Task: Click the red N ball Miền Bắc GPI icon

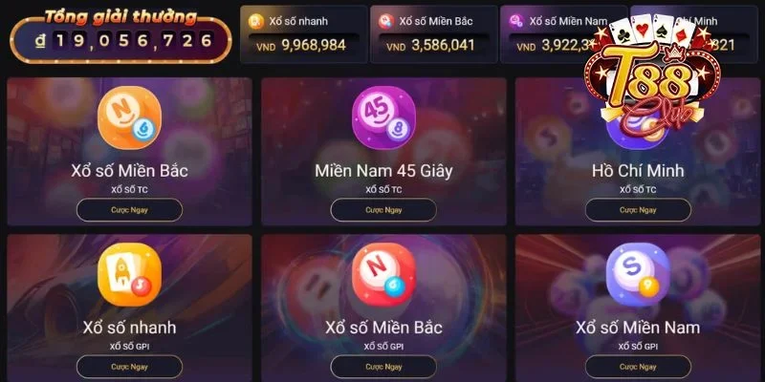Action: [x=383, y=274]
